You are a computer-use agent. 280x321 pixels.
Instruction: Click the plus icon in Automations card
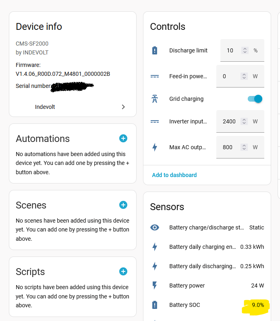point(123,138)
